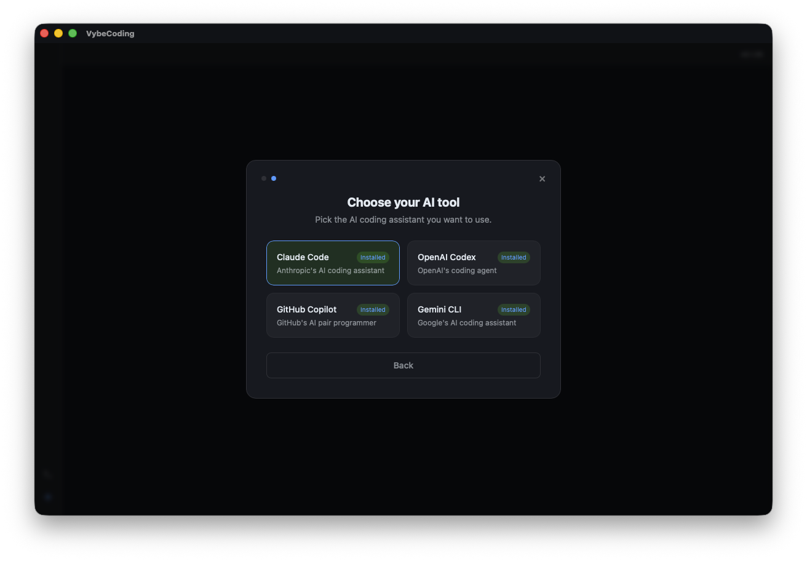Screen dimensions: 807x561
Task: Click Installed badge on Gemini CLI
Action: [514, 309]
